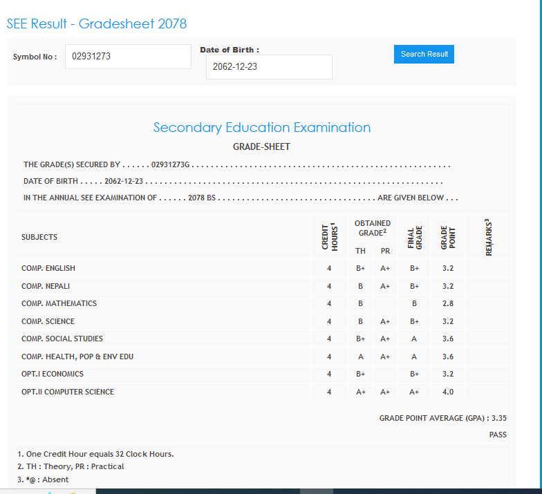Select the COMP. ENGLISH subject row

point(48,268)
